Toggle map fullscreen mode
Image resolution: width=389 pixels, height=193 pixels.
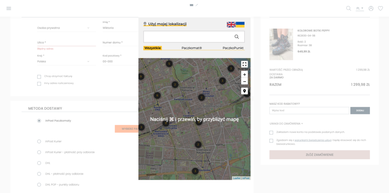coord(244,64)
